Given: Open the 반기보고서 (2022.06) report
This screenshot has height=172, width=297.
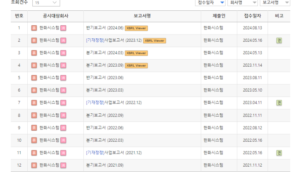Looking at the screenshot, I should click(105, 128).
